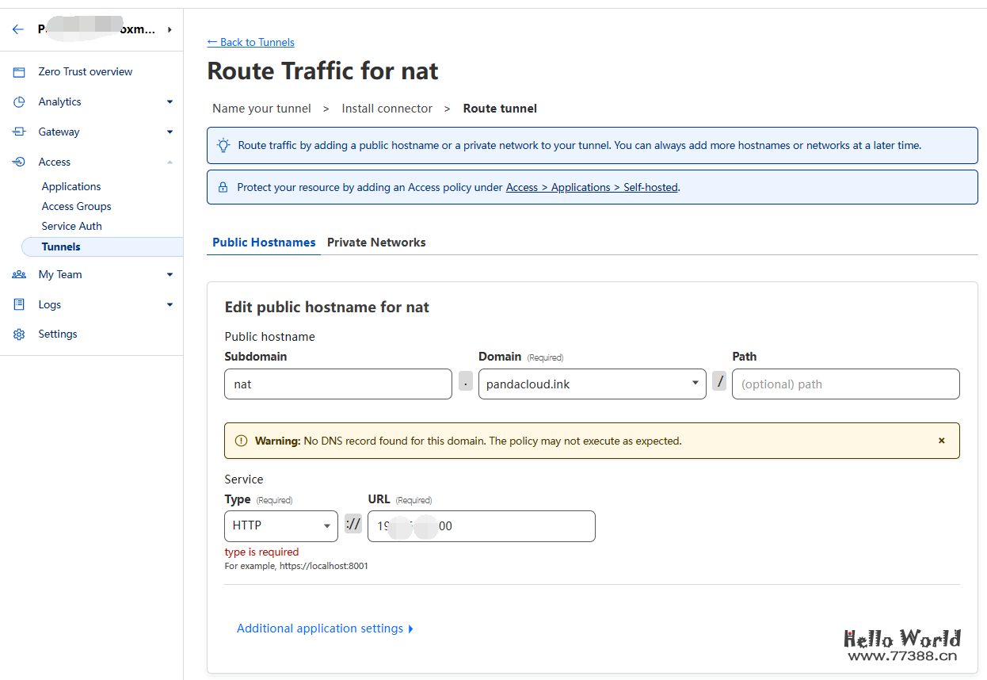Image resolution: width=987 pixels, height=680 pixels.
Task: Click the My Team people icon
Action: click(x=19, y=275)
